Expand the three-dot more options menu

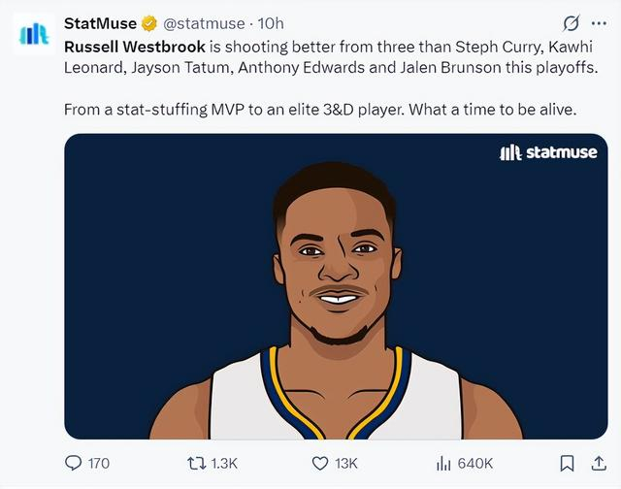tap(598, 23)
